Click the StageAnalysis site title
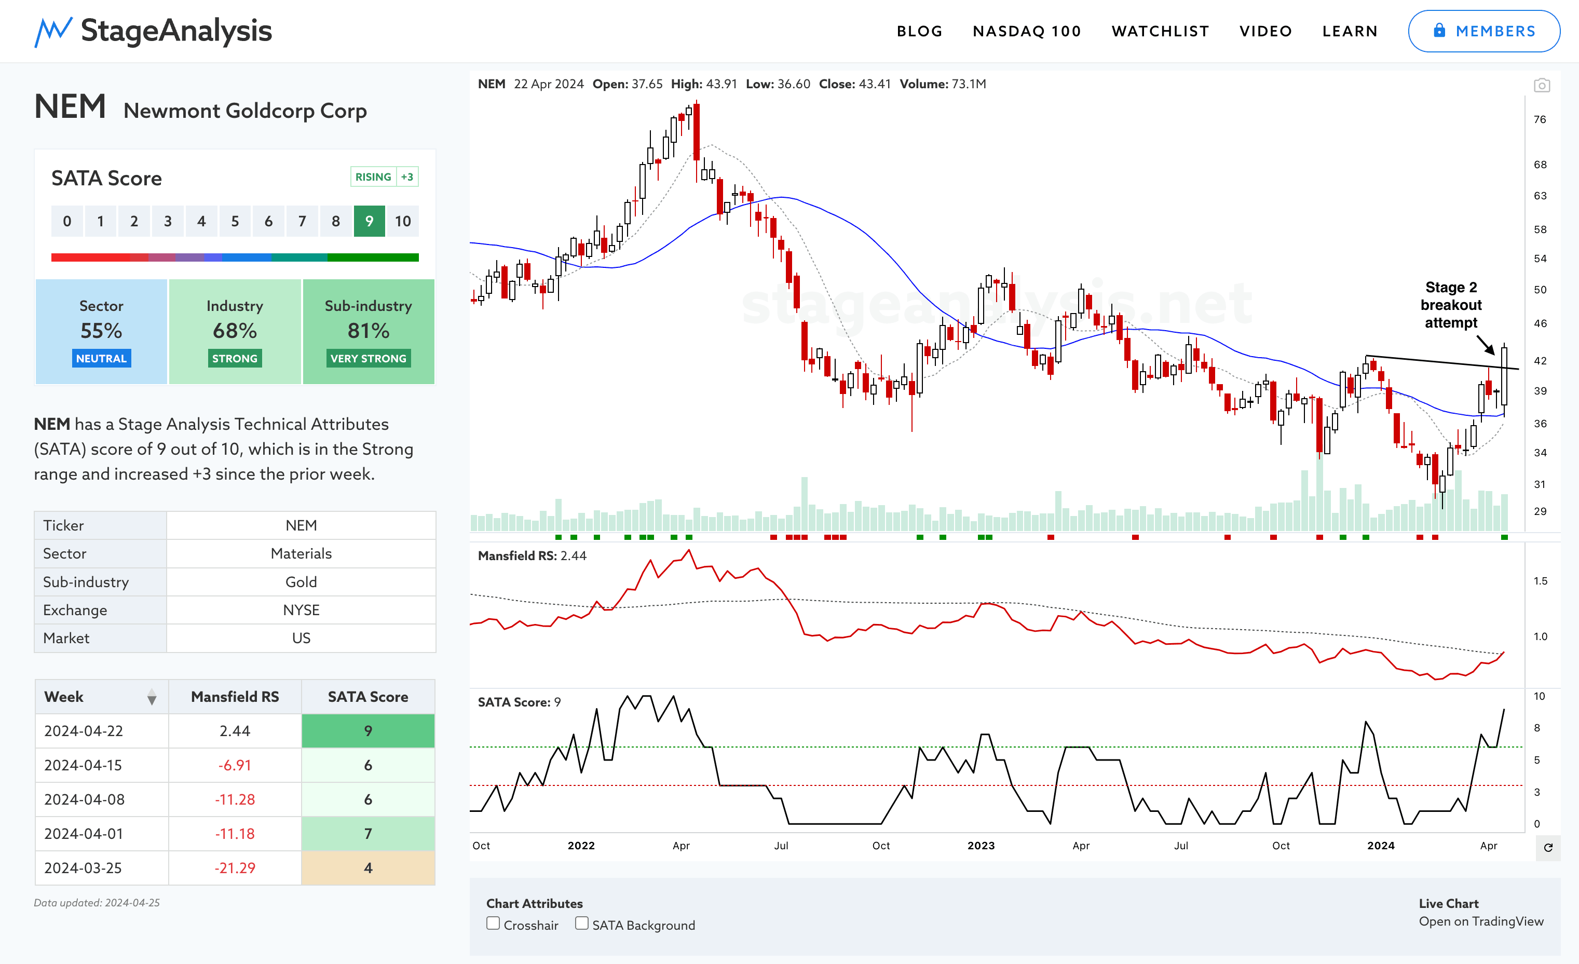Image resolution: width=1579 pixels, height=964 pixels. coord(176,31)
